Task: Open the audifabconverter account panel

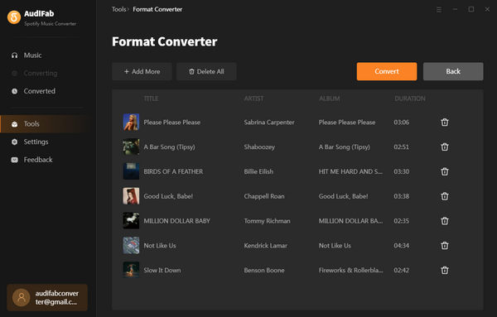Action: [x=47, y=297]
